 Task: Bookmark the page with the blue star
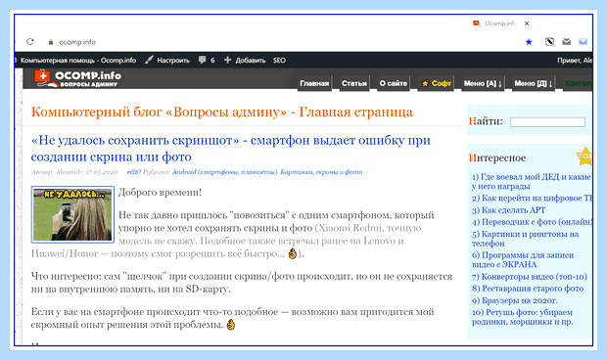[x=529, y=42]
